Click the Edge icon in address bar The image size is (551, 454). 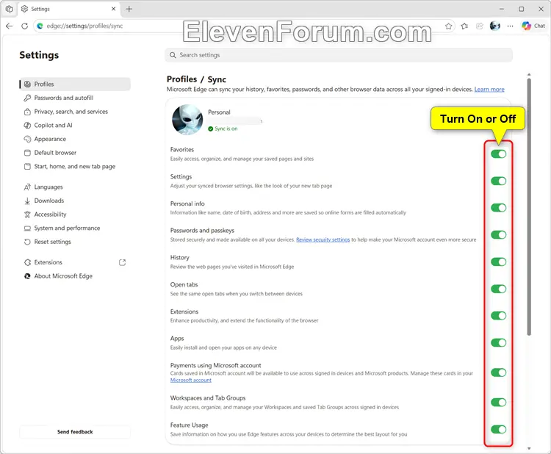click(40, 26)
